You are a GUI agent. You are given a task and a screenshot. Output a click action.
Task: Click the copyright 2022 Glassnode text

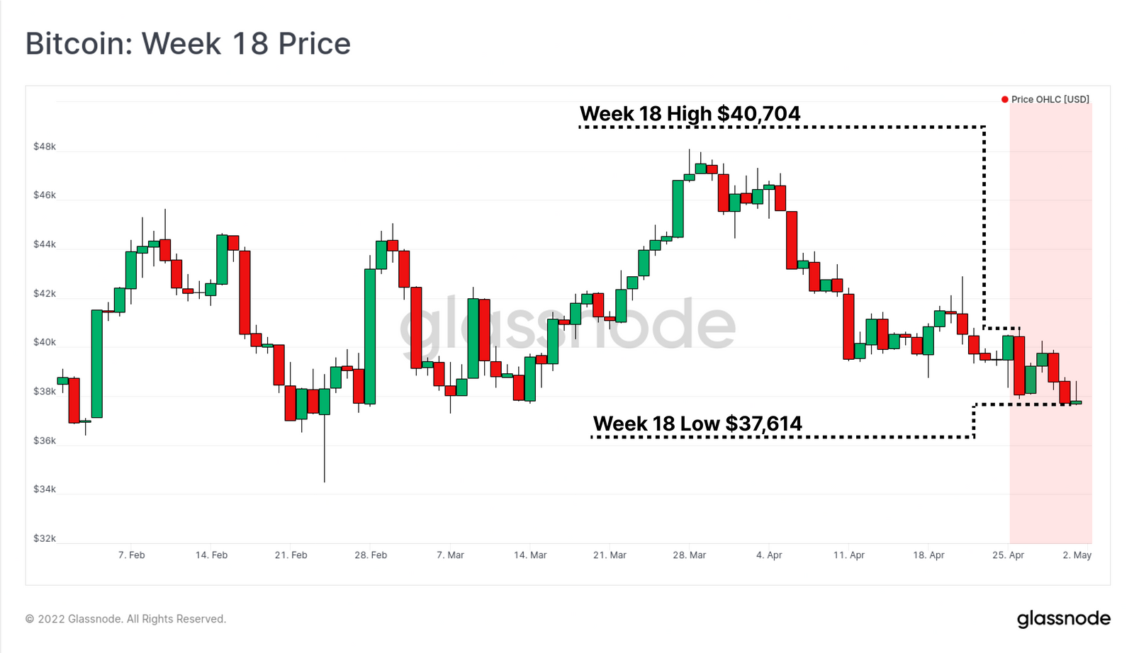(x=125, y=619)
